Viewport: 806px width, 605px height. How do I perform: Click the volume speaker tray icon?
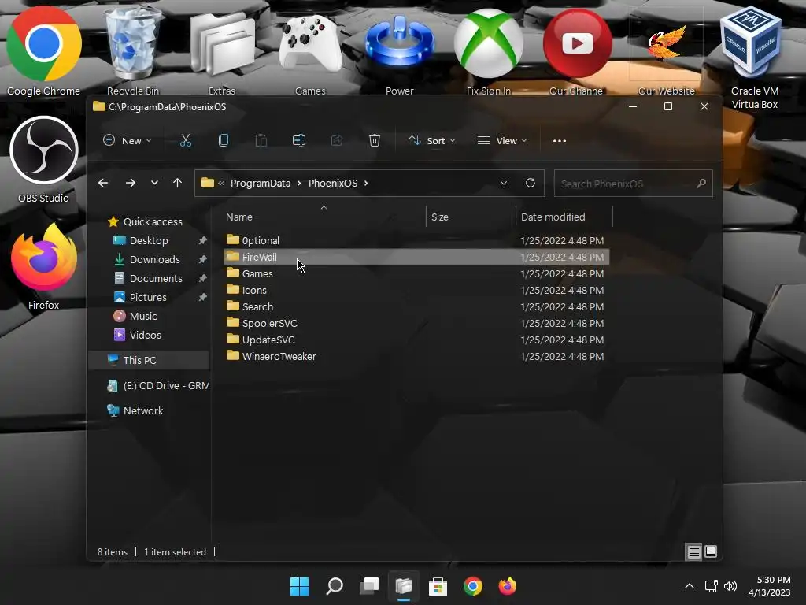(730, 586)
